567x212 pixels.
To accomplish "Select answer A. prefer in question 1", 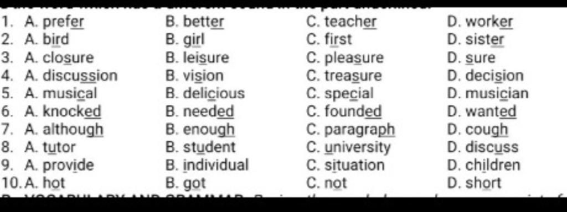I will tap(54, 22).
